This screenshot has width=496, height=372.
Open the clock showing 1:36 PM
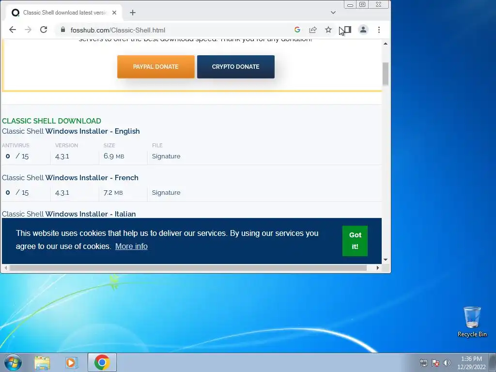click(471, 363)
